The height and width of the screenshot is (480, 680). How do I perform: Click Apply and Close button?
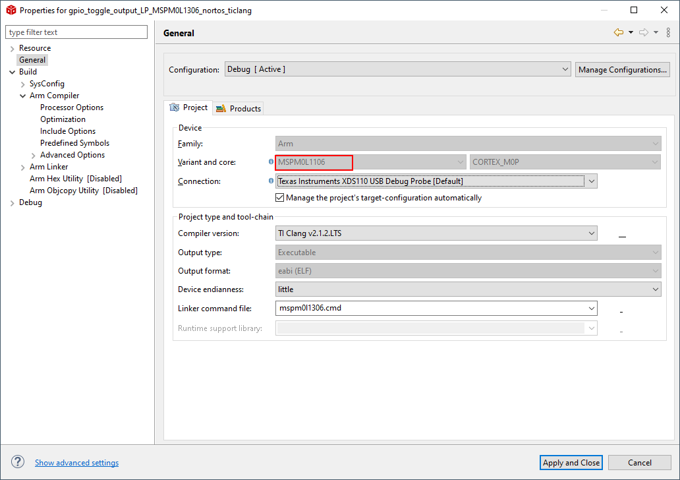click(x=571, y=462)
